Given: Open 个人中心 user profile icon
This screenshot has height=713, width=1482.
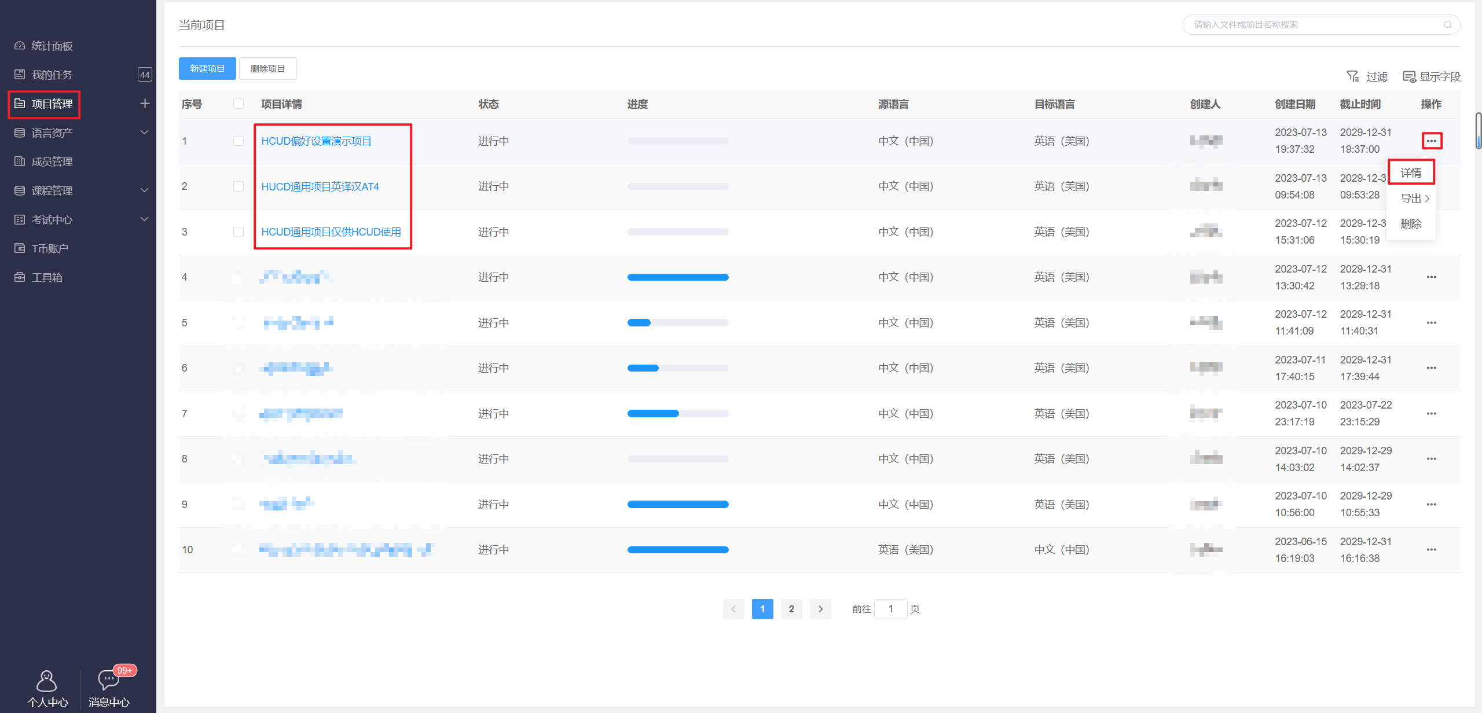Looking at the screenshot, I should point(46,681).
